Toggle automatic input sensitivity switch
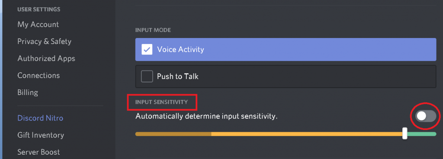The width and height of the screenshot is (443, 159). pos(426,116)
